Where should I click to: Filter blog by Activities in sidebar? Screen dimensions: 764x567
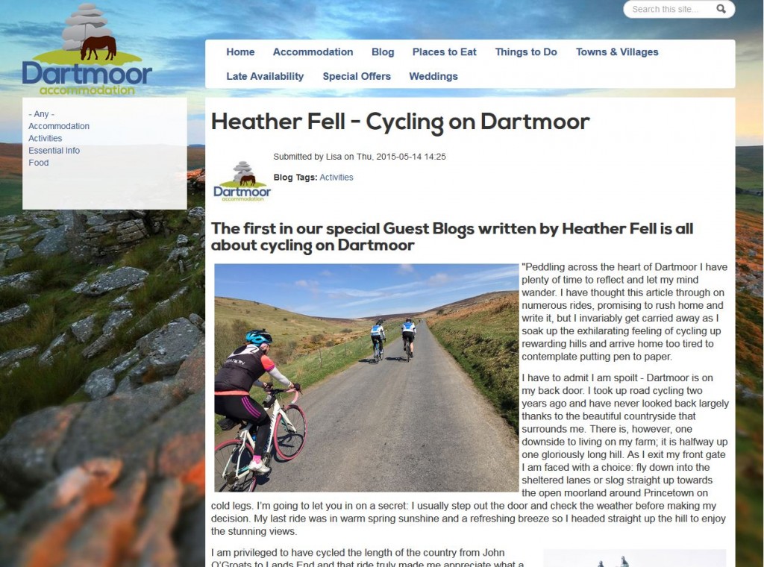coord(46,138)
